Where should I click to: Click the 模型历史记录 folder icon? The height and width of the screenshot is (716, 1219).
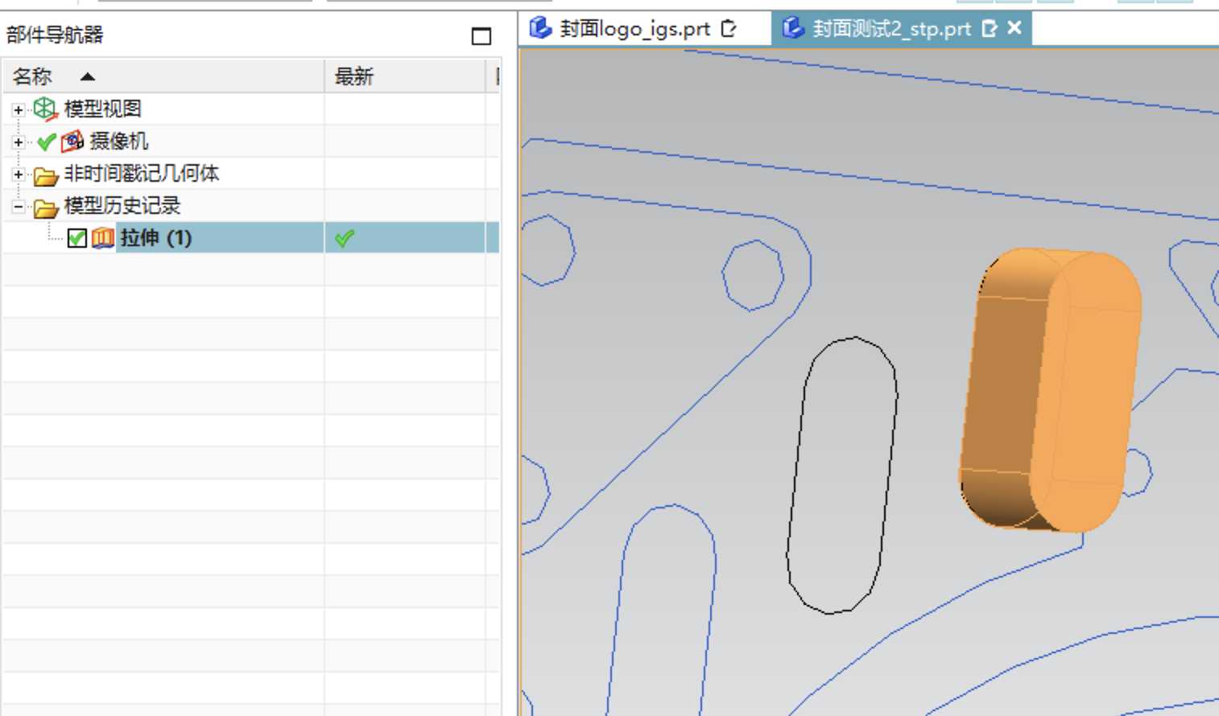[46, 208]
